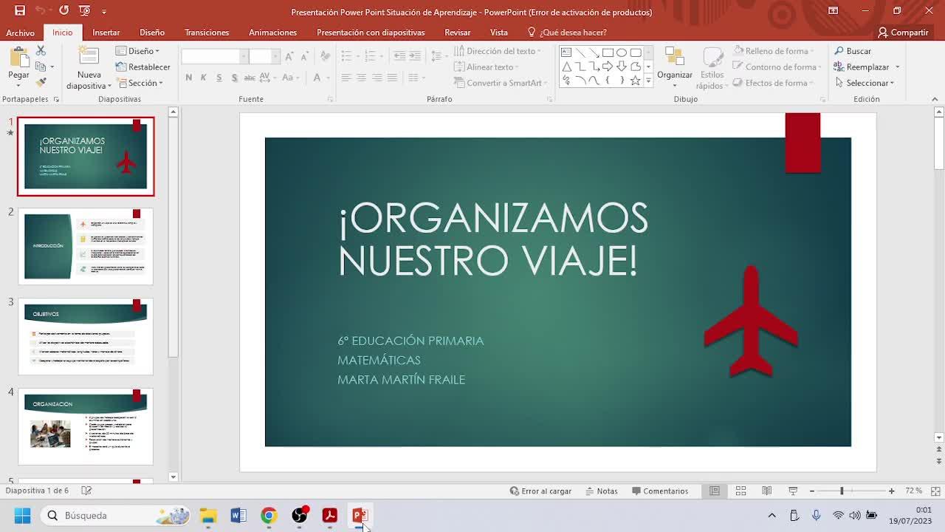Click the Buscar search tool
The height and width of the screenshot is (532, 945).
[x=853, y=51]
